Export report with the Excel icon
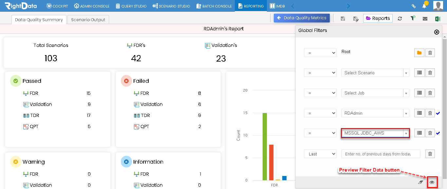This screenshot has height=189, width=447. tap(438, 19)
